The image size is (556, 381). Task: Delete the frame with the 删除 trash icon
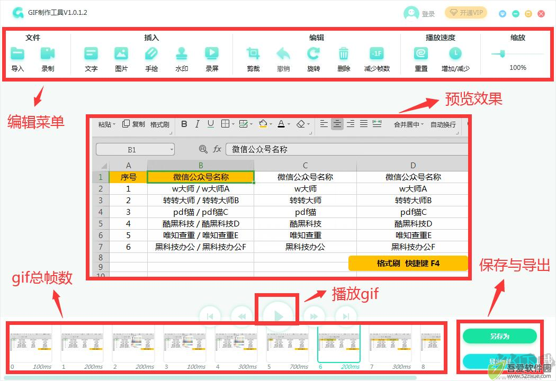(344, 53)
